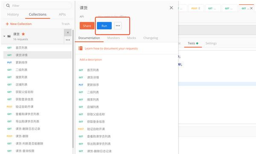The image size is (256, 154).
Task: Click the documentation book icon
Action: [x=81, y=48]
